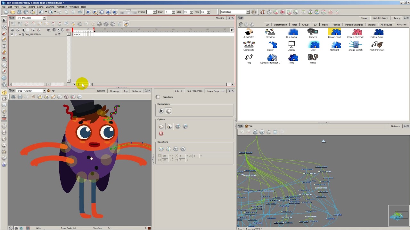
Task: Play the scene with Play button
Action: [x=88, y=12]
